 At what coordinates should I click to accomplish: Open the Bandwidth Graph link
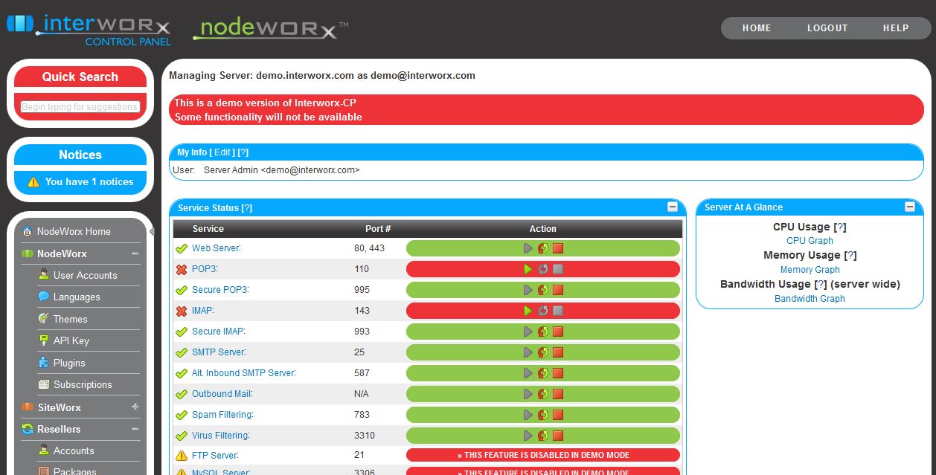tap(810, 299)
